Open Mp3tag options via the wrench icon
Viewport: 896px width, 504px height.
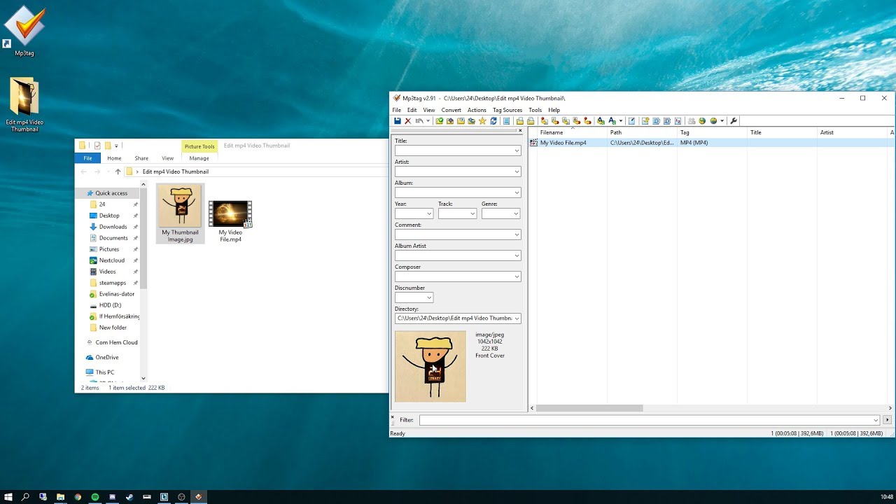734,121
